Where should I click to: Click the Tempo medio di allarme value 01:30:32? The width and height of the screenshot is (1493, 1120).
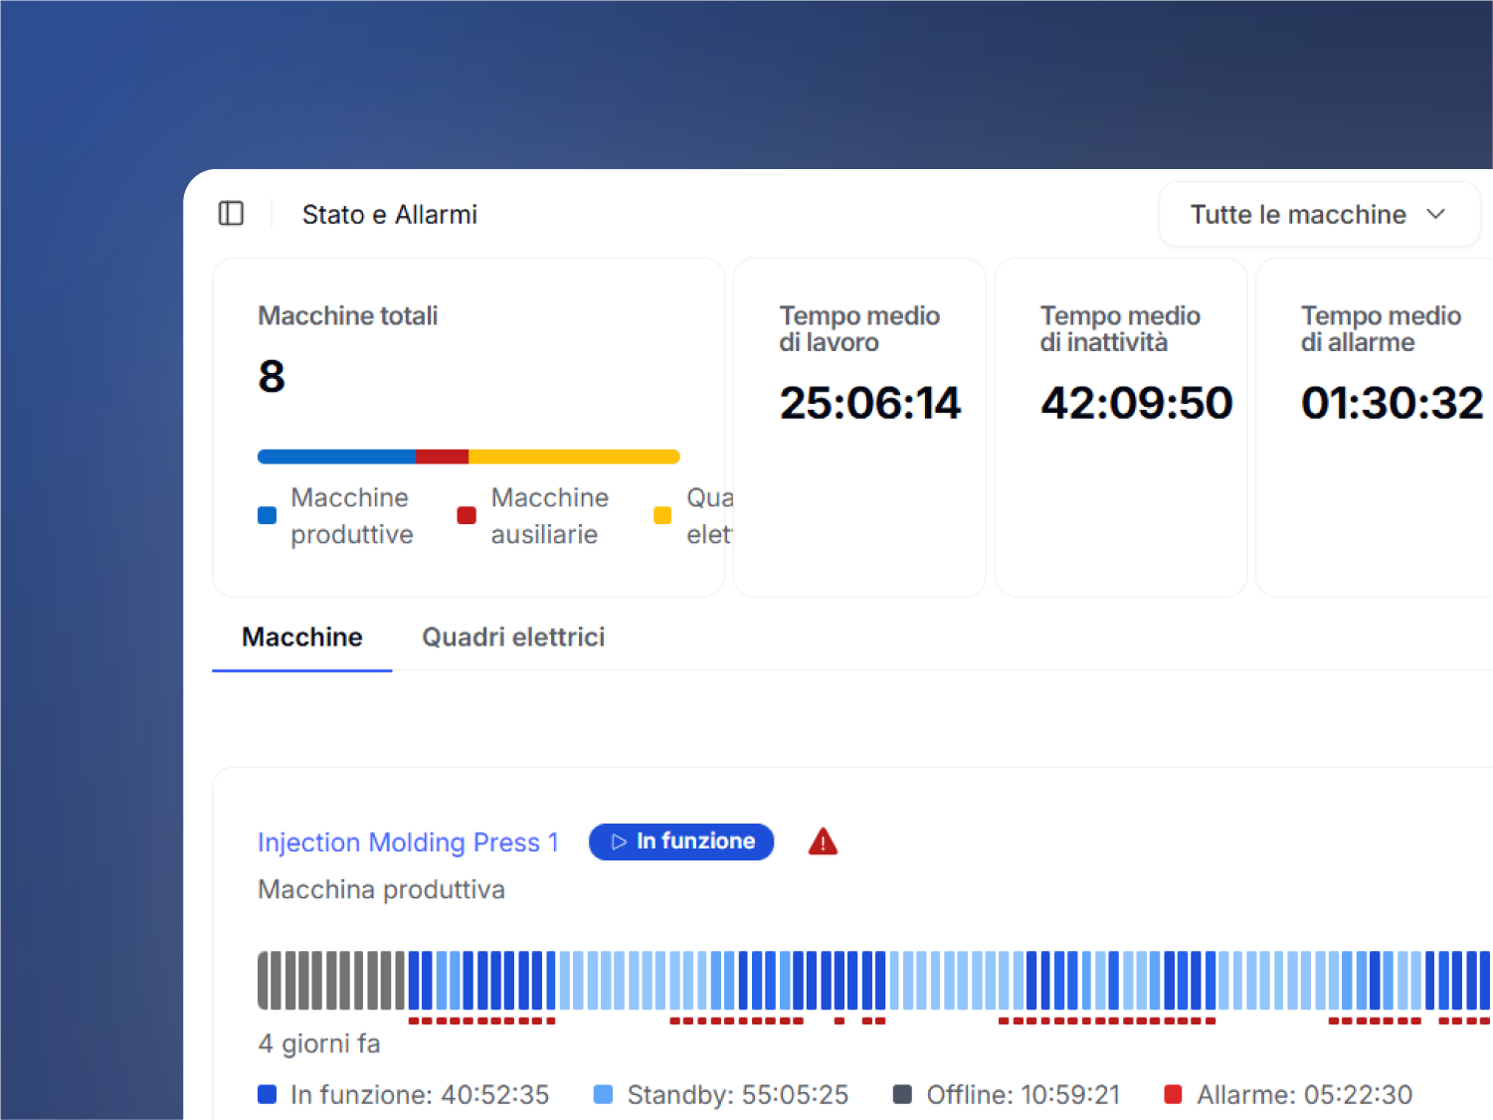coord(1392,403)
